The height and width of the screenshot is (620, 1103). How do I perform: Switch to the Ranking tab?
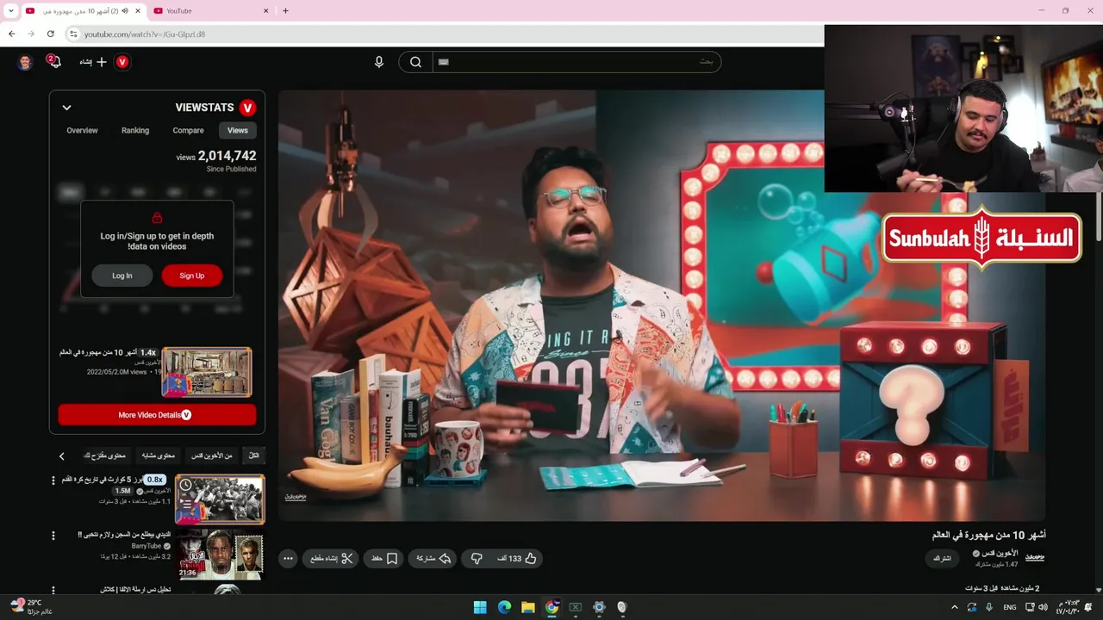tap(135, 131)
